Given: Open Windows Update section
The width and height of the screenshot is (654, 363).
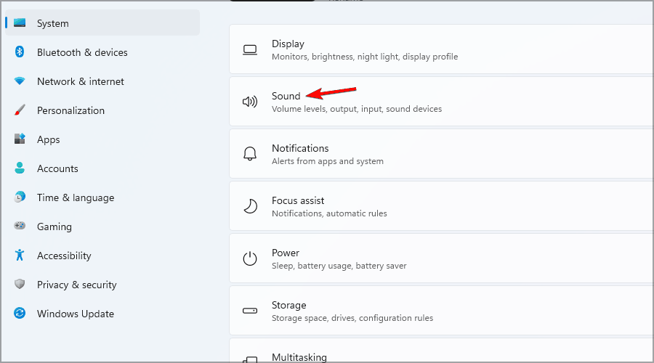Looking at the screenshot, I should click(x=75, y=314).
